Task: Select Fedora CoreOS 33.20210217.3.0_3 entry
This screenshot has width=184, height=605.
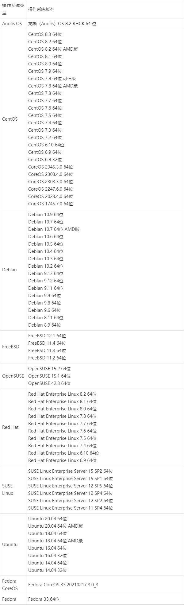Action: point(63,585)
